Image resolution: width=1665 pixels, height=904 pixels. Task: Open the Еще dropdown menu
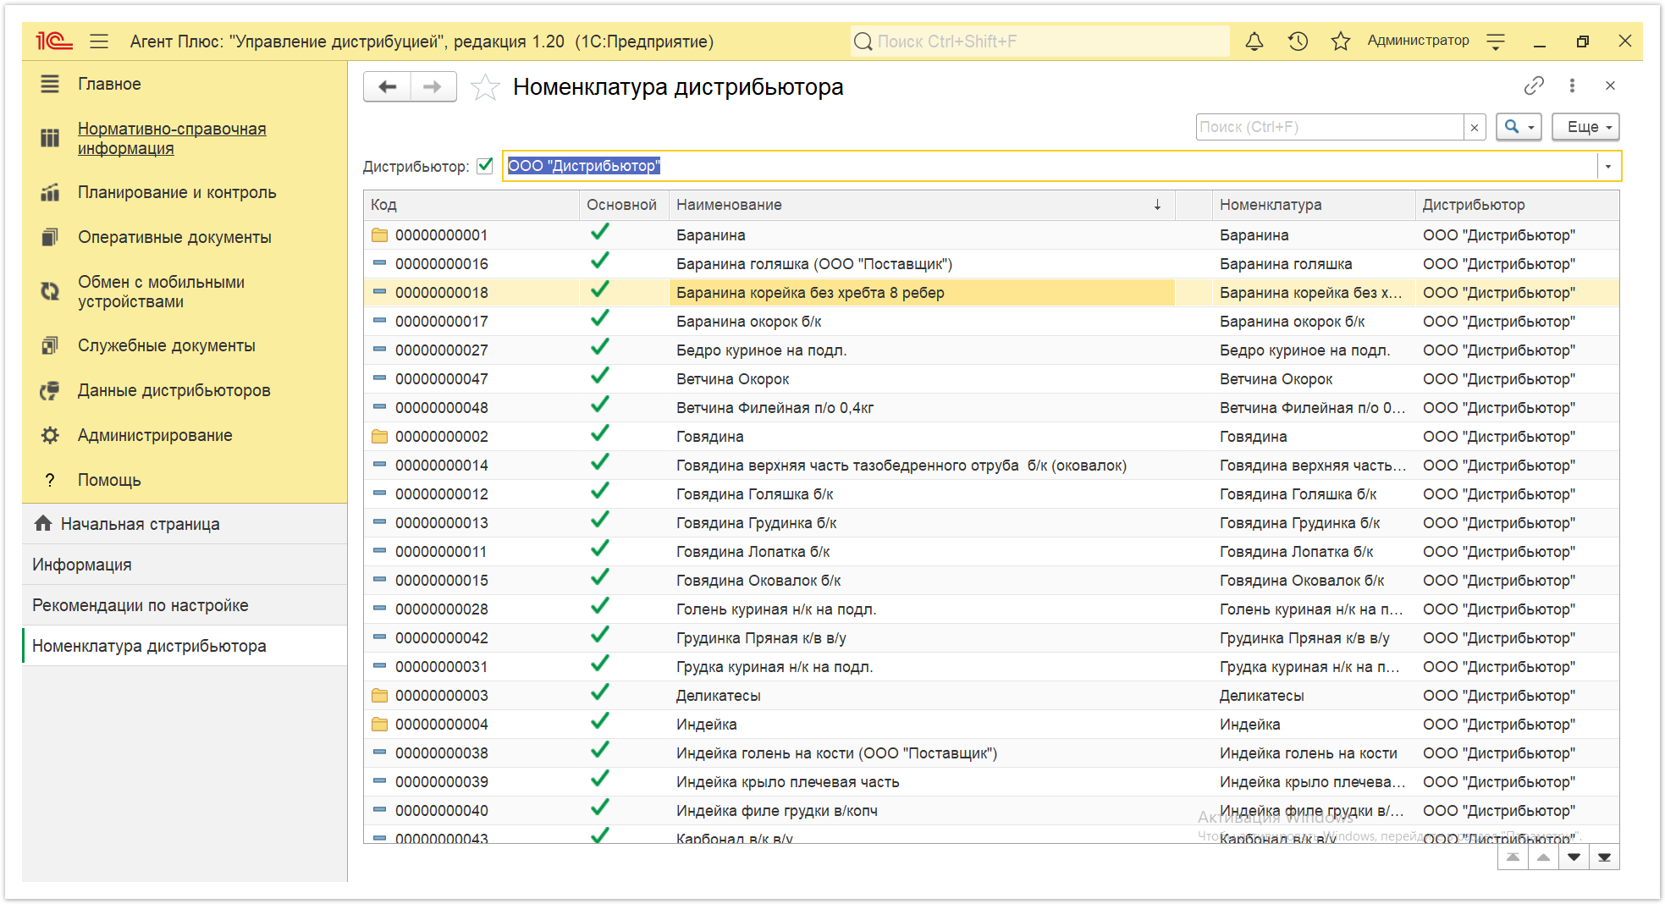tap(1585, 127)
